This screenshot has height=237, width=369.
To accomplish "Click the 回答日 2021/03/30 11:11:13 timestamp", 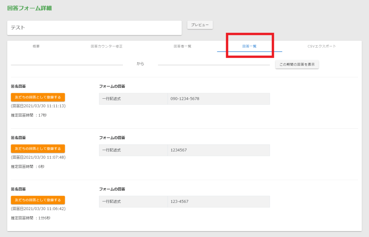I will (38, 106).
